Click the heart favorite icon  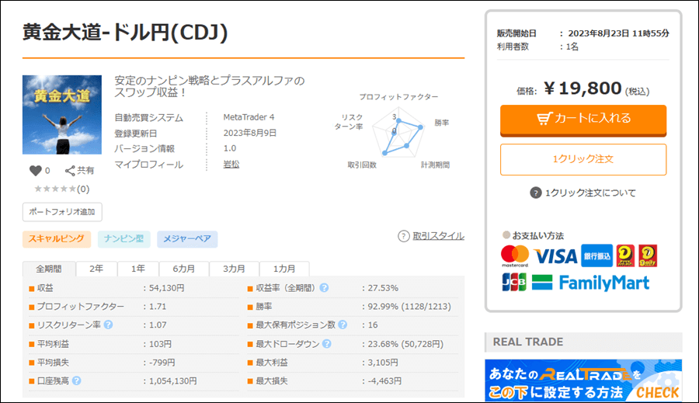[35, 171]
